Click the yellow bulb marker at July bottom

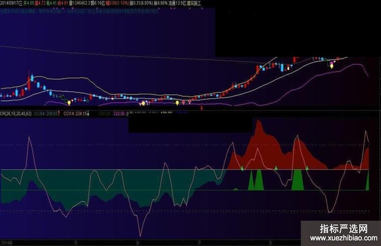[177, 103]
